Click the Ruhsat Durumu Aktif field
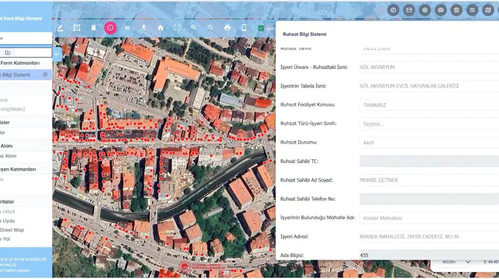 [x=429, y=142]
